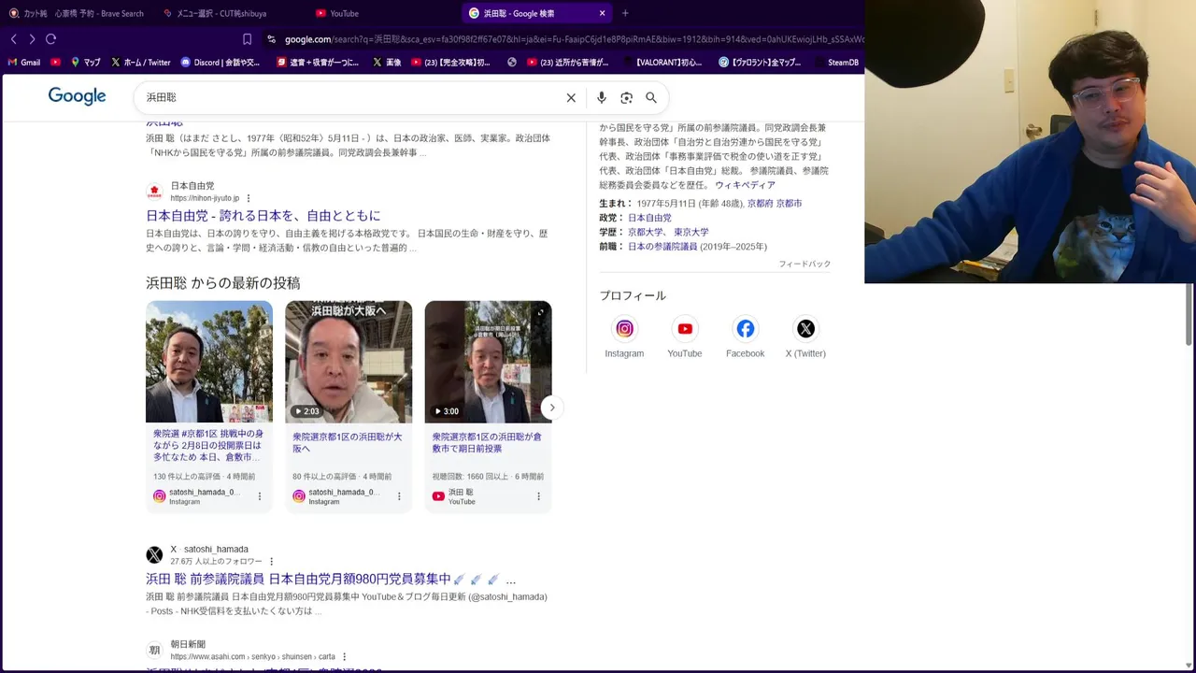Open the 遮音+吸音 bookmark
This screenshot has width=1196, height=673.
318,63
